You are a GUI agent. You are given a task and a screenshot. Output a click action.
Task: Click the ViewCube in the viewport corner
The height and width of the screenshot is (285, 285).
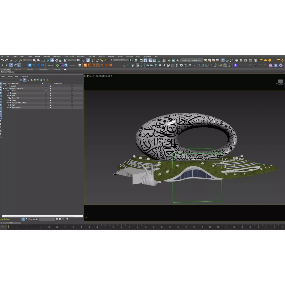coord(281,82)
